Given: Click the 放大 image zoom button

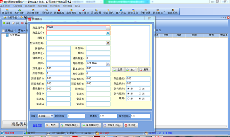Looking at the screenshot, I should pos(131,70).
